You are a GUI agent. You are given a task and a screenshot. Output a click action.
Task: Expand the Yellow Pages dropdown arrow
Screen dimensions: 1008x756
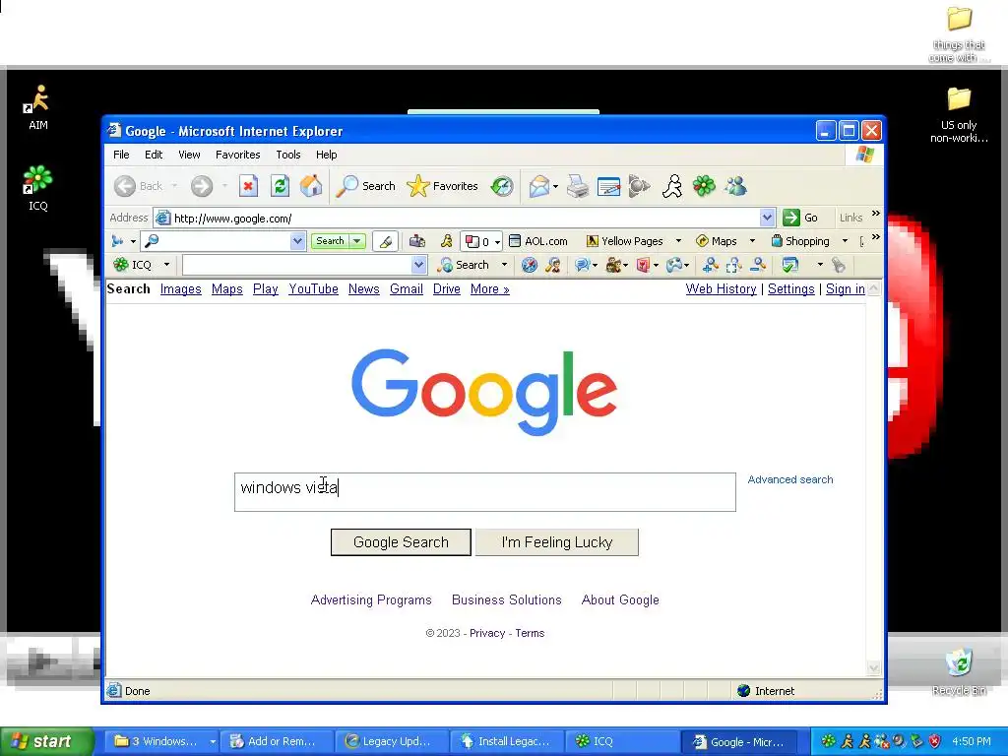678,241
